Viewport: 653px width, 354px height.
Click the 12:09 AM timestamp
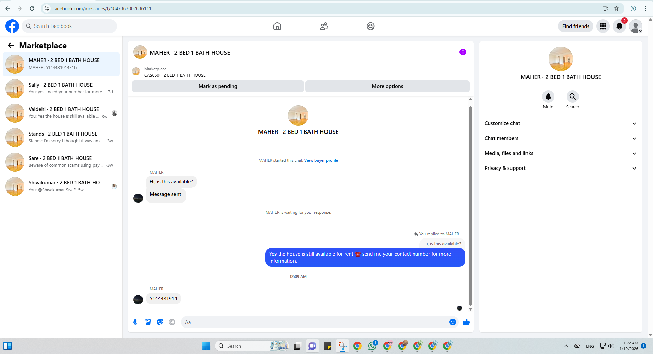(298, 277)
